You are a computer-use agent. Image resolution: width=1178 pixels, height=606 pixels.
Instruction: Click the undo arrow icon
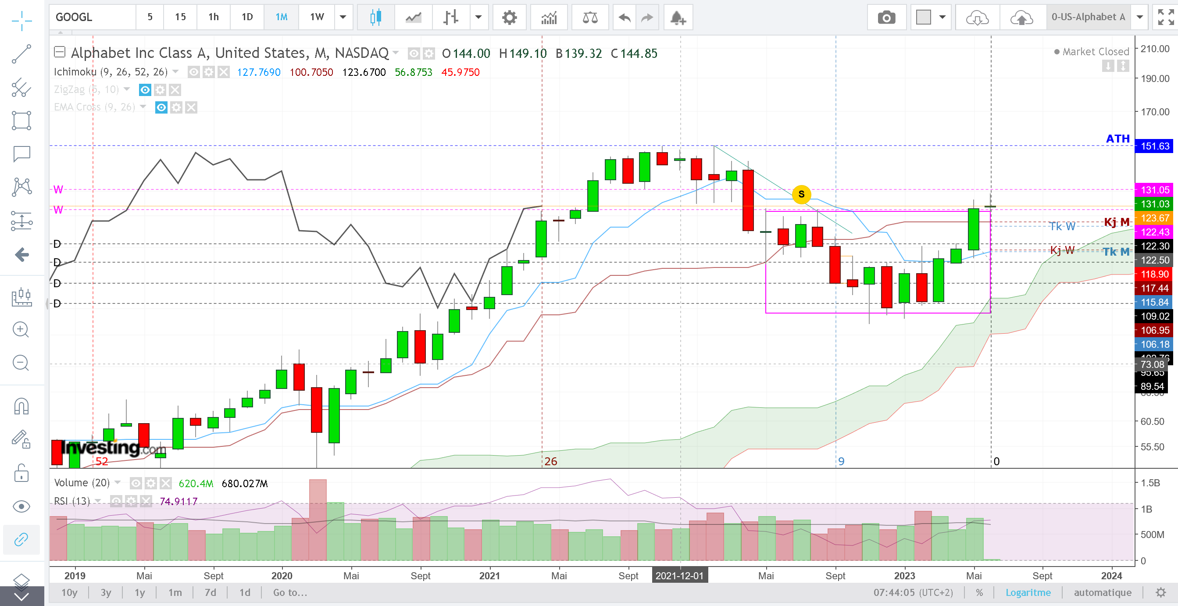(624, 18)
